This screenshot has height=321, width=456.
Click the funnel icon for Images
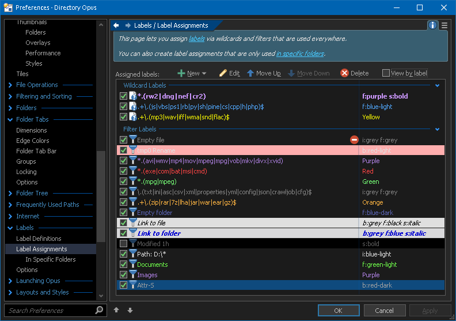point(132,275)
